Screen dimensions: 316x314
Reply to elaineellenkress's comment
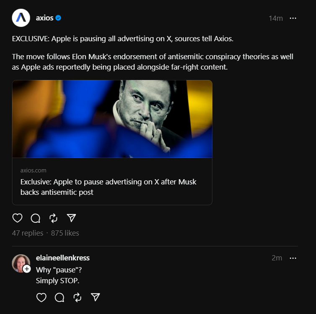click(x=60, y=297)
